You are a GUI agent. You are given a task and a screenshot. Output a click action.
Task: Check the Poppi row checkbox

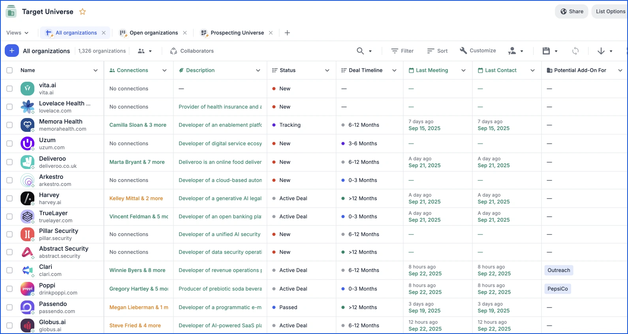click(9, 289)
